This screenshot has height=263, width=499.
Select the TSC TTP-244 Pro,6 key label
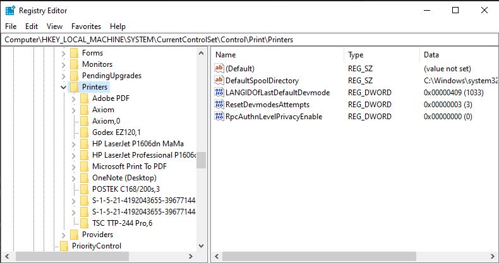pyautogui.click(x=122, y=223)
